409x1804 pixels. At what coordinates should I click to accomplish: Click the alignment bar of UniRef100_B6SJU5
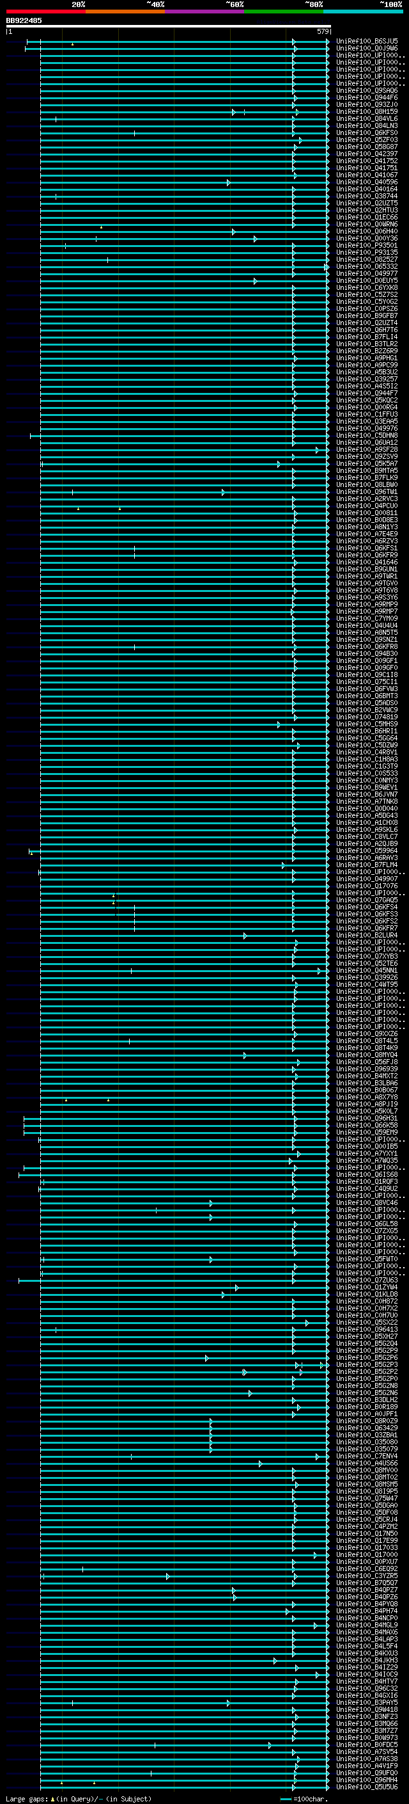[x=177, y=42]
